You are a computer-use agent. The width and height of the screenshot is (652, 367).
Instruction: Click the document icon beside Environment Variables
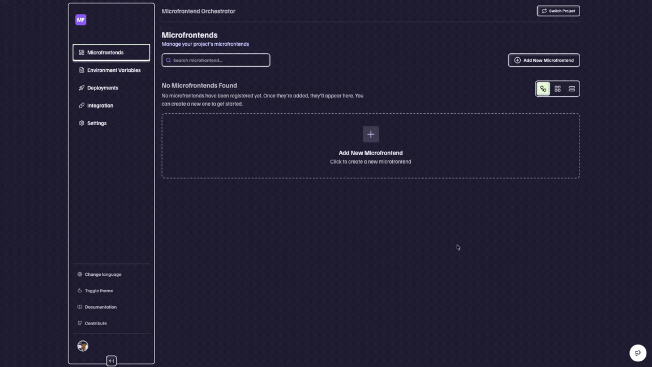pyautogui.click(x=80, y=70)
